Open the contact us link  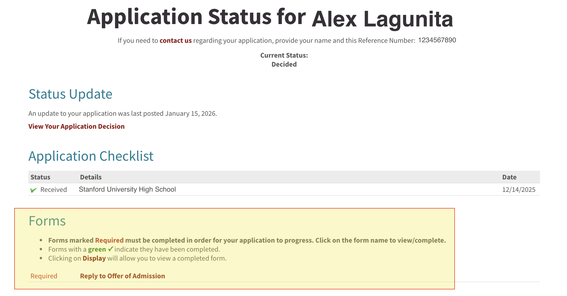point(176,40)
